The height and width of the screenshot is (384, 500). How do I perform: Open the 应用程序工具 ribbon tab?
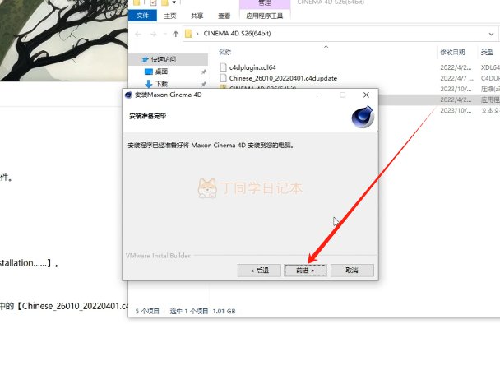264,16
